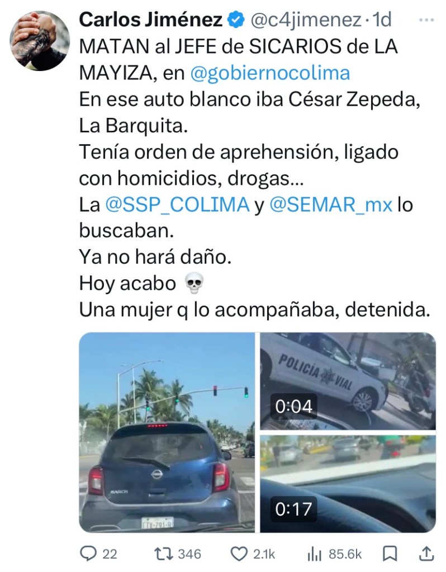Open Carlos Jiménez profile avatar

click(x=40, y=40)
